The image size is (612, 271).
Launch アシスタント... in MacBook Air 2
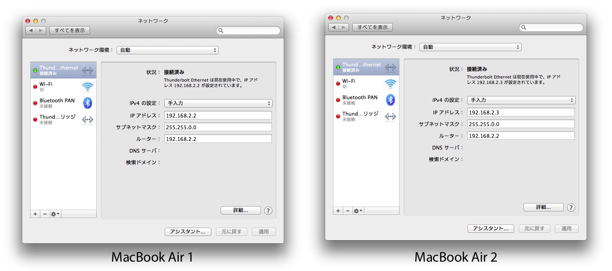[x=491, y=228]
